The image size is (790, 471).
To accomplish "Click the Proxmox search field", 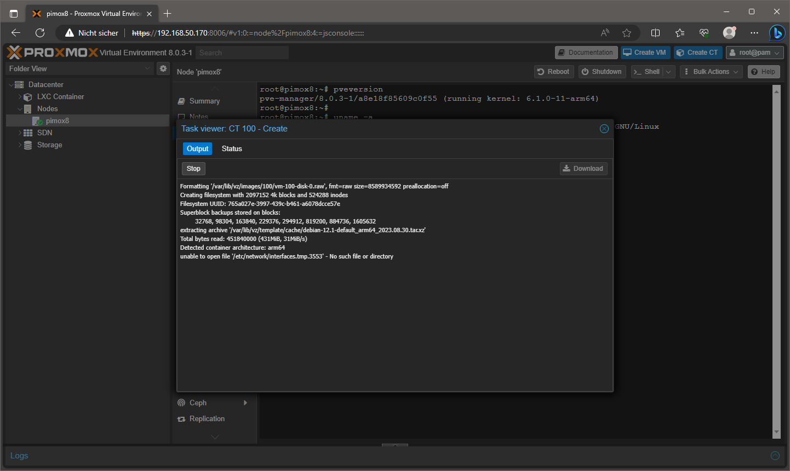I will tap(242, 53).
